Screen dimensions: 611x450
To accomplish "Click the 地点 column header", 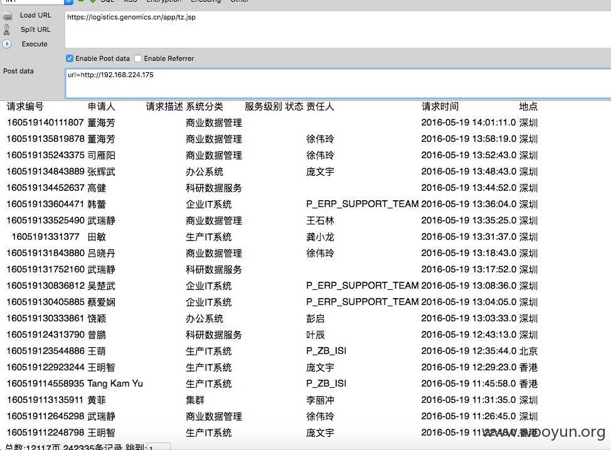I will click(x=528, y=107).
